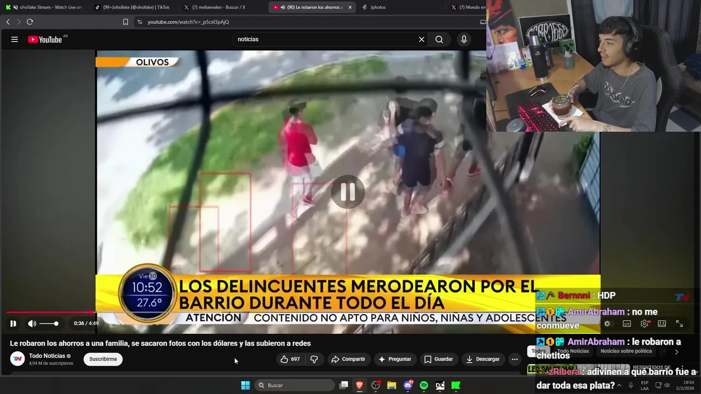Close the YouTube video browser tab
This screenshot has width=701, height=394.
click(x=350, y=7)
